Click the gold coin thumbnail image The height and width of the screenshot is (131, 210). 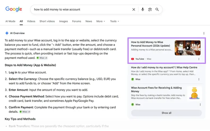pyautogui.click(x=194, y=93)
